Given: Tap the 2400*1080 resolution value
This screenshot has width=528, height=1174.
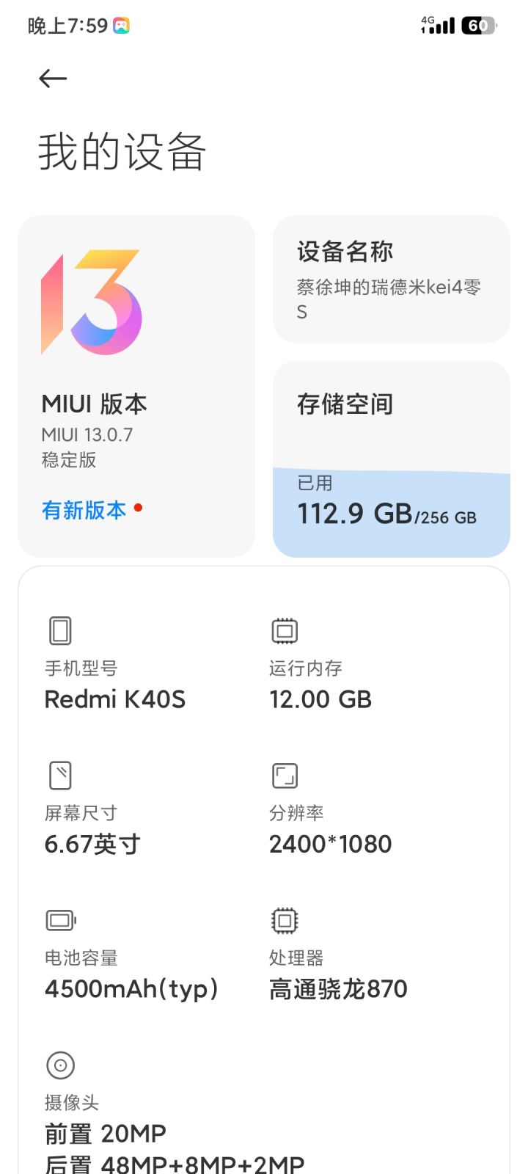Looking at the screenshot, I should point(331,844).
